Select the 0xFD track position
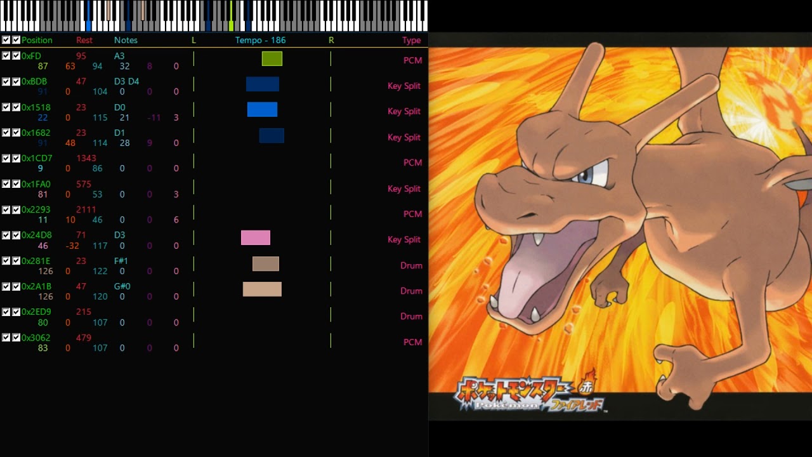 pyautogui.click(x=31, y=56)
